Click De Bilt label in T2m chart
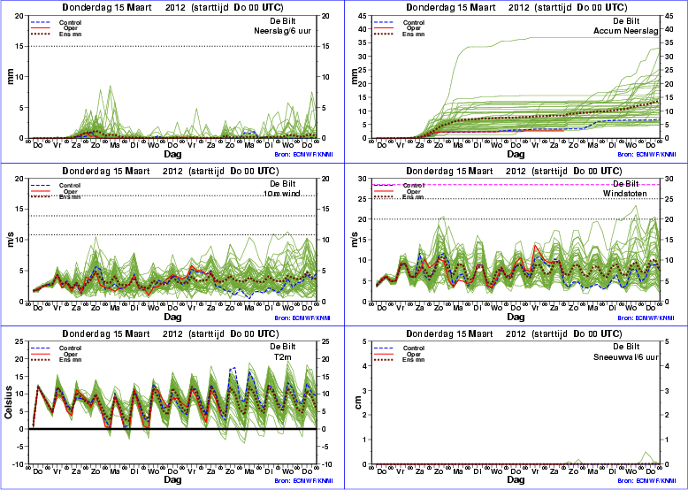The height and width of the screenshot is (490, 688). (x=283, y=347)
